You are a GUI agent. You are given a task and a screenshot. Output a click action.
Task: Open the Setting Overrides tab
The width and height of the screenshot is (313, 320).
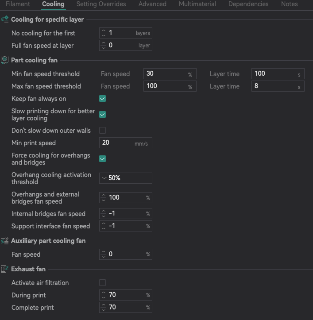tap(101, 4)
